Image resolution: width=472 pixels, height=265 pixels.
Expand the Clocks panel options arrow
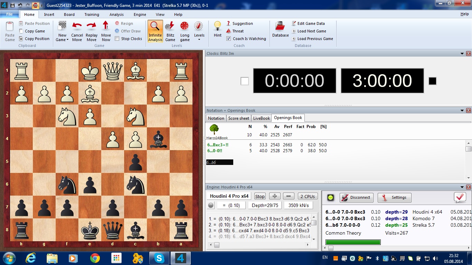tap(462, 53)
